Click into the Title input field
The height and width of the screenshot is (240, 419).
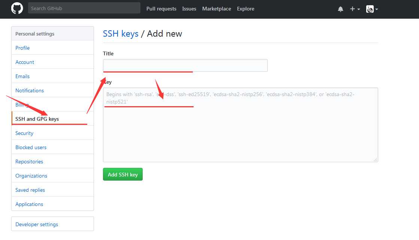click(185, 65)
